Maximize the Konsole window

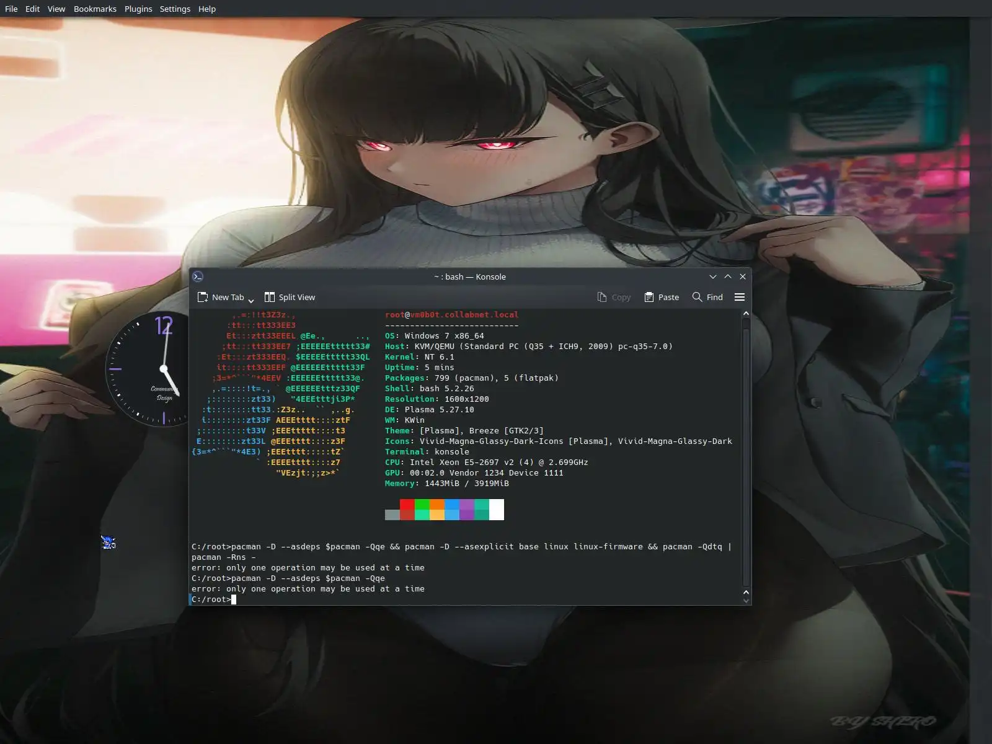tap(728, 277)
